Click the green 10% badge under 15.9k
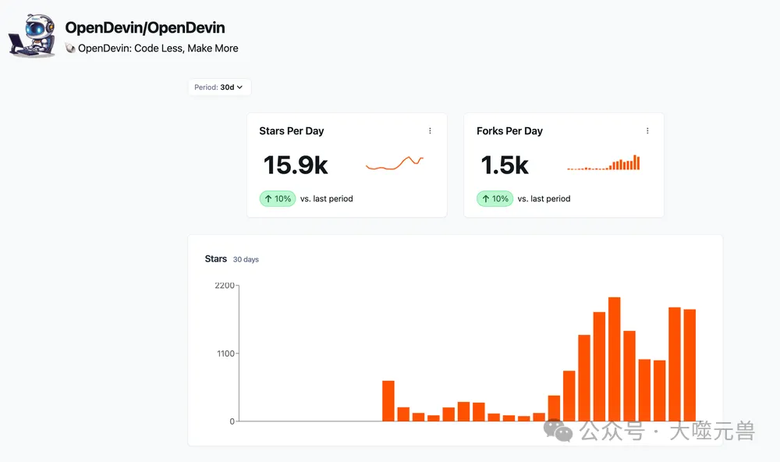Image resolution: width=780 pixels, height=462 pixels. tap(278, 199)
